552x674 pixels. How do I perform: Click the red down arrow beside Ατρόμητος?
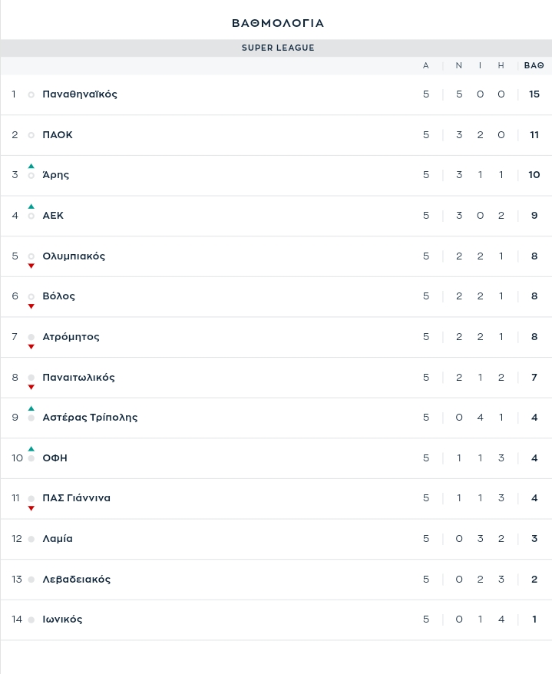point(31,347)
